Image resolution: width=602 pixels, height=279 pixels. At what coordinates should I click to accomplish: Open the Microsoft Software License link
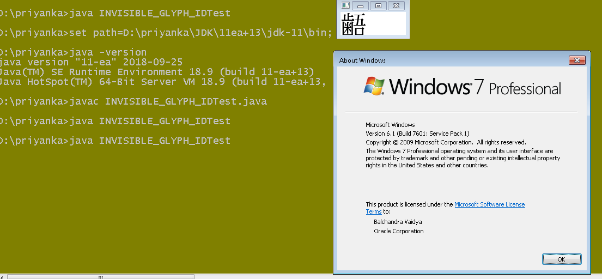coord(489,204)
